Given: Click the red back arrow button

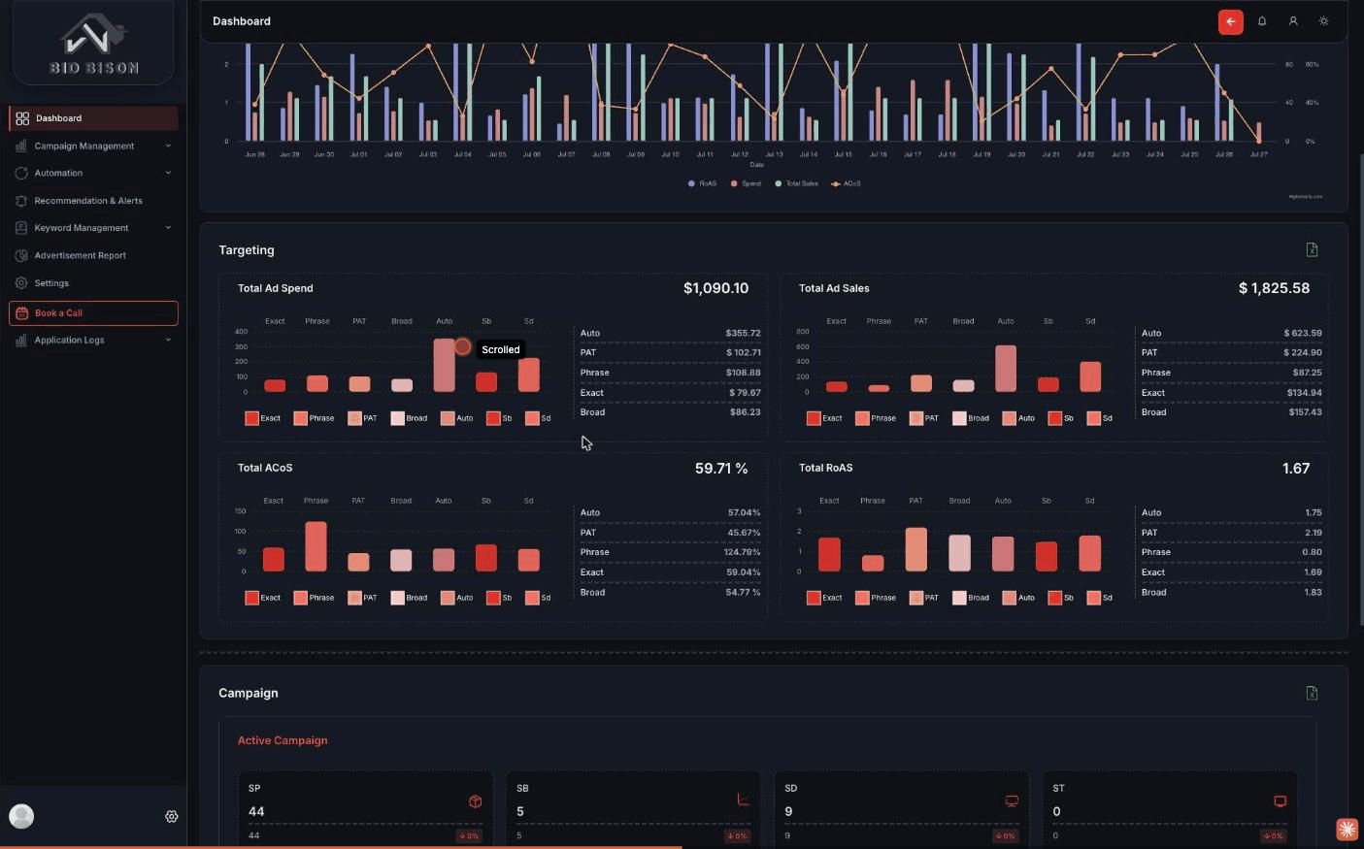Looking at the screenshot, I should pos(1230,21).
